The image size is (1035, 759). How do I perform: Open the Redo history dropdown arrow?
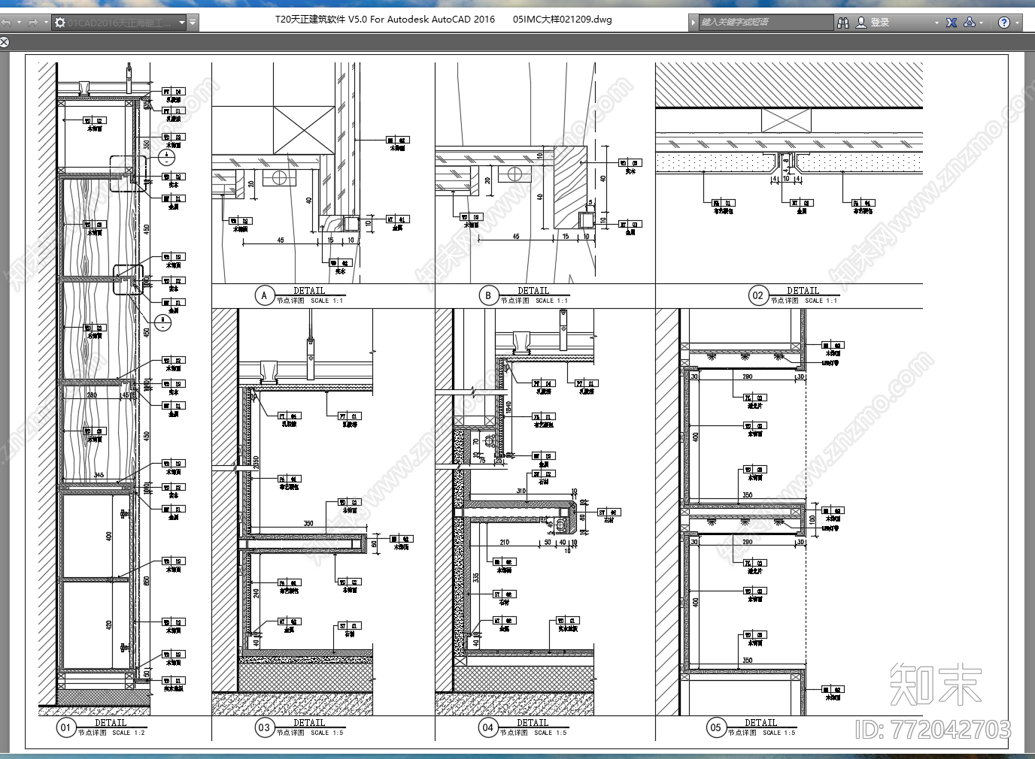point(46,23)
